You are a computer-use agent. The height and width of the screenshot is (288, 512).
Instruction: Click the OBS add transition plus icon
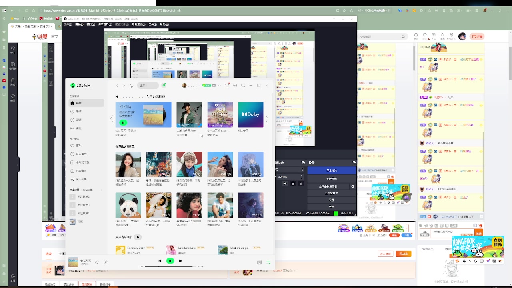[285, 184]
